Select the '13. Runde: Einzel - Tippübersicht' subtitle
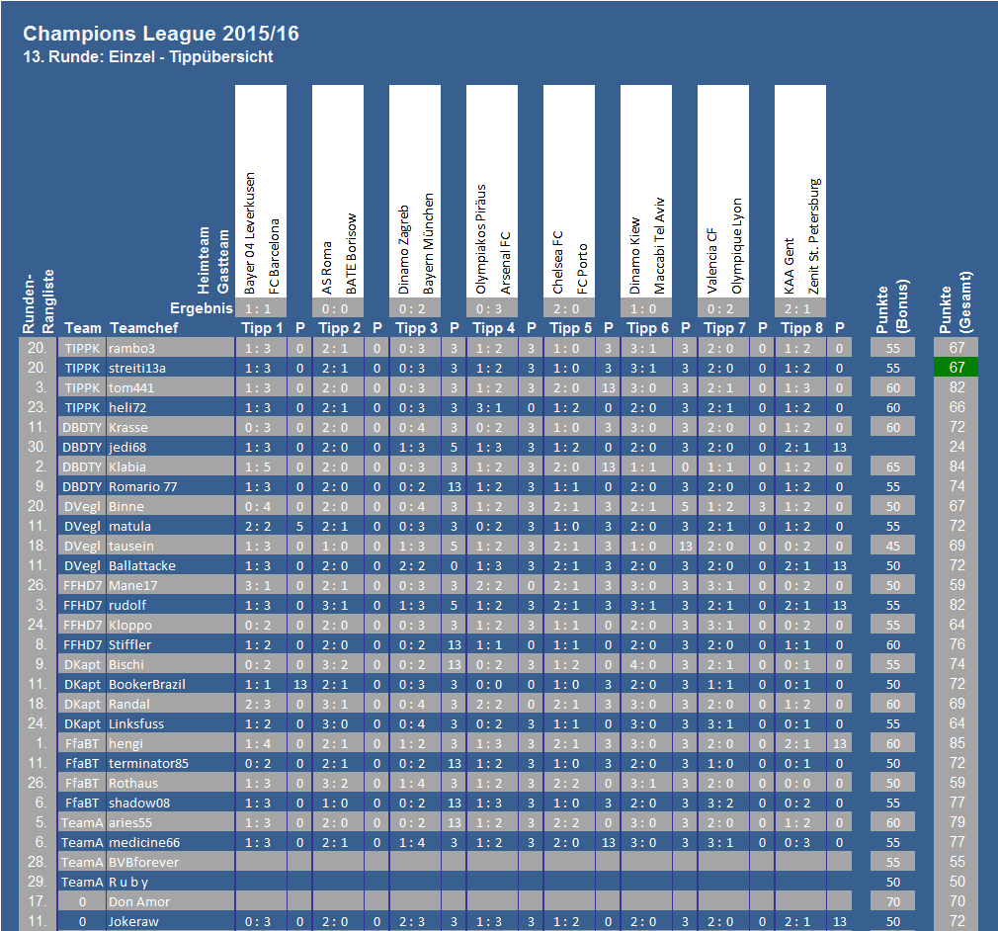This screenshot has width=998, height=931. (x=148, y=56)
